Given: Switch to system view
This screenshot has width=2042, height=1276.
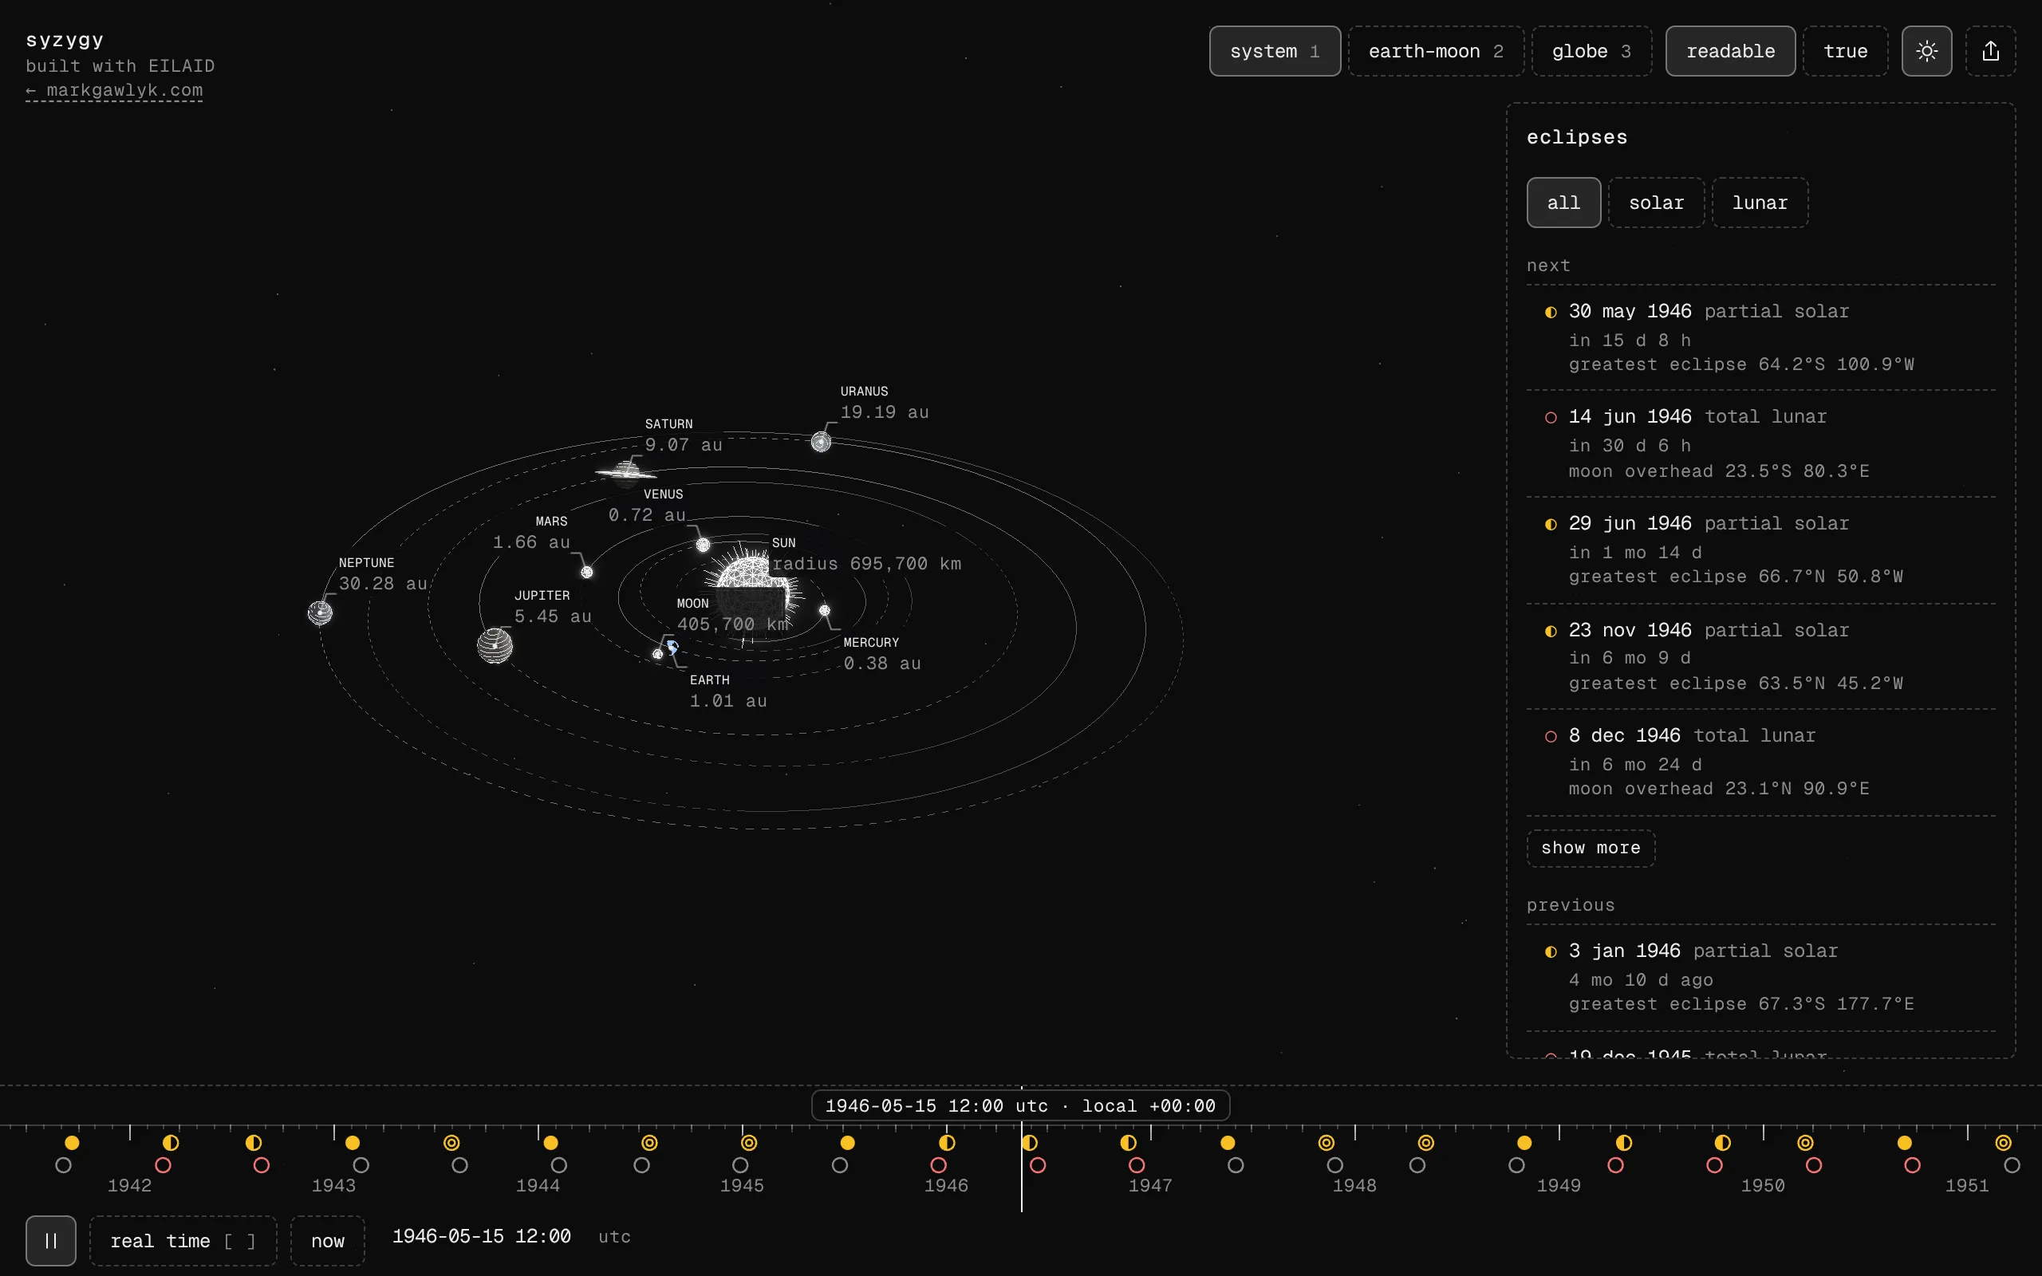Looking at the screenshot, I should (1274, 52).
